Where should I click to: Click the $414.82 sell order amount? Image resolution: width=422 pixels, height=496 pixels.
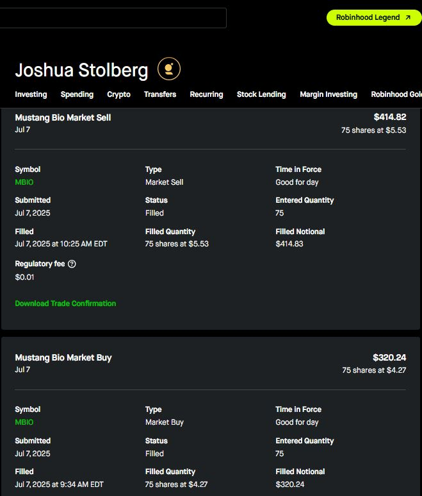click(x=389, y=117)
